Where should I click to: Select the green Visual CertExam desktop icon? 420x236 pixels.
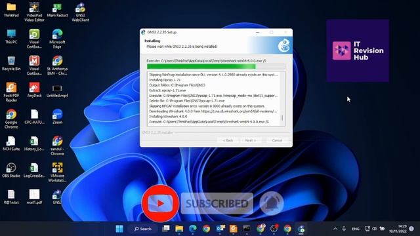[x=34, y=39]
